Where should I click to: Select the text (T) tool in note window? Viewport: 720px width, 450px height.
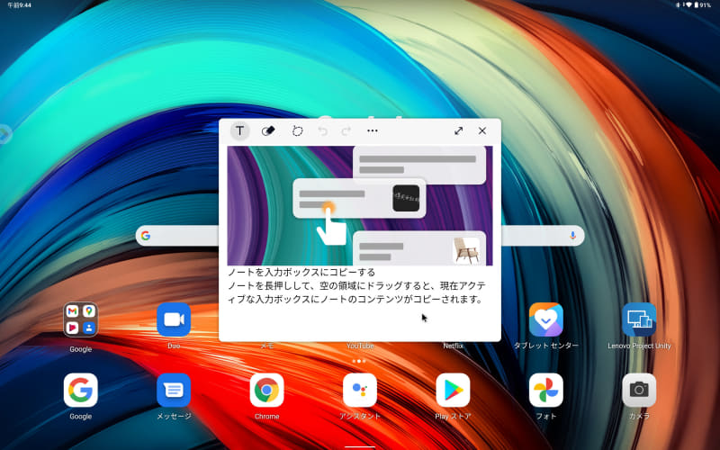point(239,130)
